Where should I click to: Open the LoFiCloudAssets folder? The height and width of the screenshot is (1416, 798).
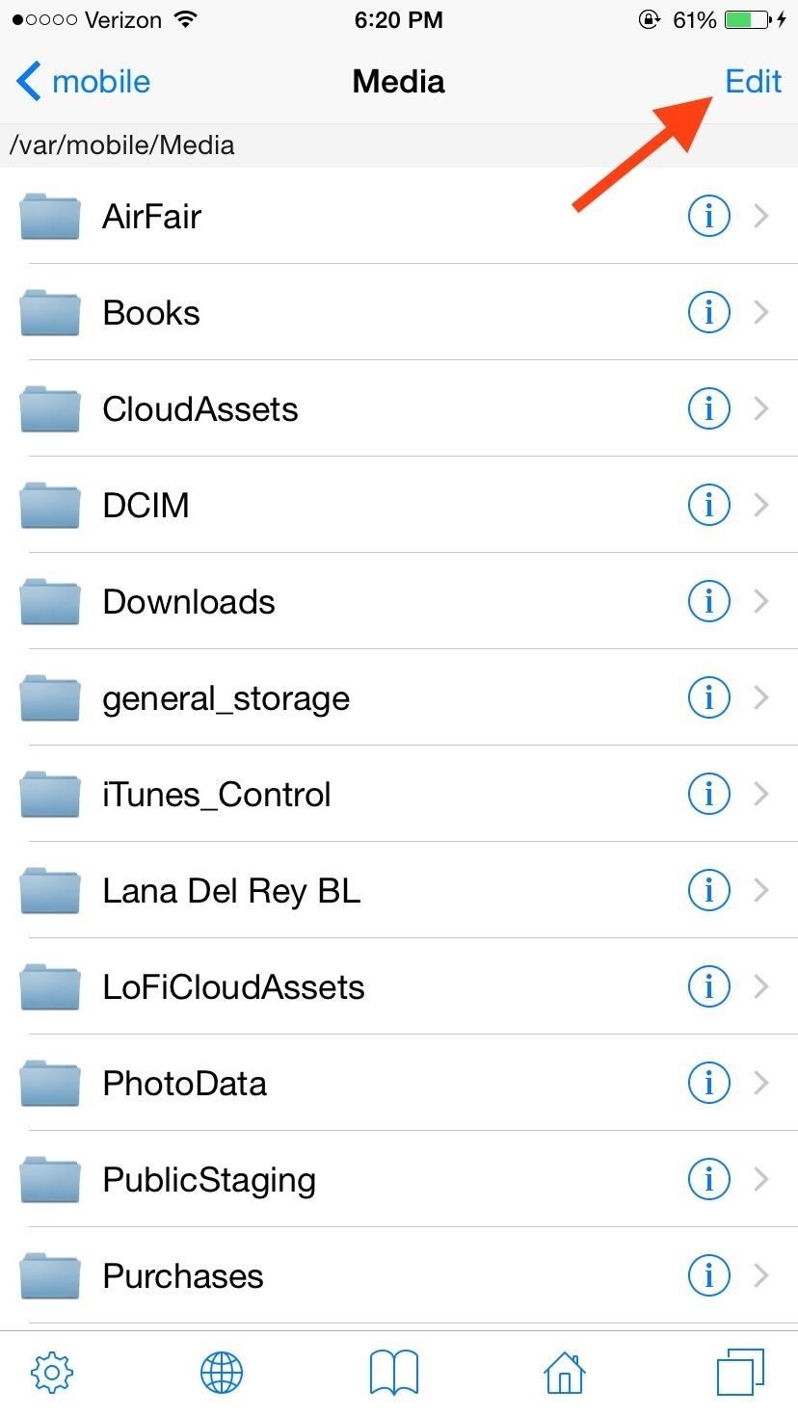click(x=233, y=987)
